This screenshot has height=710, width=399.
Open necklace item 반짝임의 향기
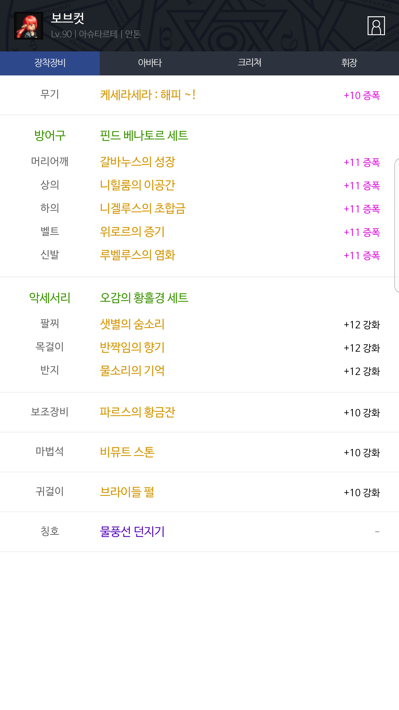(x=132, y=347)
